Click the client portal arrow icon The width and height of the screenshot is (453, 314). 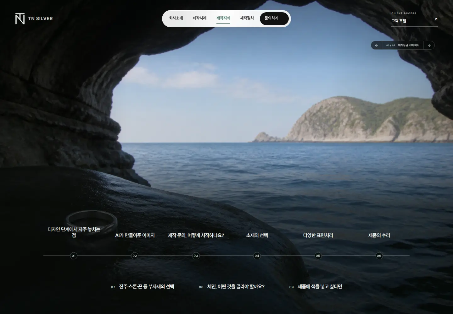pyautogui.click(x=436, y=19)
